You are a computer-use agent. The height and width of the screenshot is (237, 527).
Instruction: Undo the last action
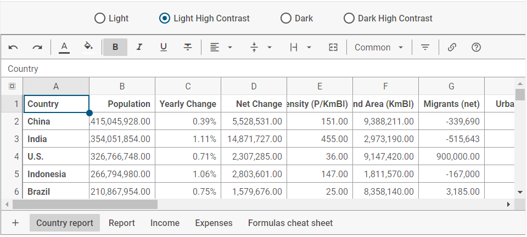click(13, 47)
